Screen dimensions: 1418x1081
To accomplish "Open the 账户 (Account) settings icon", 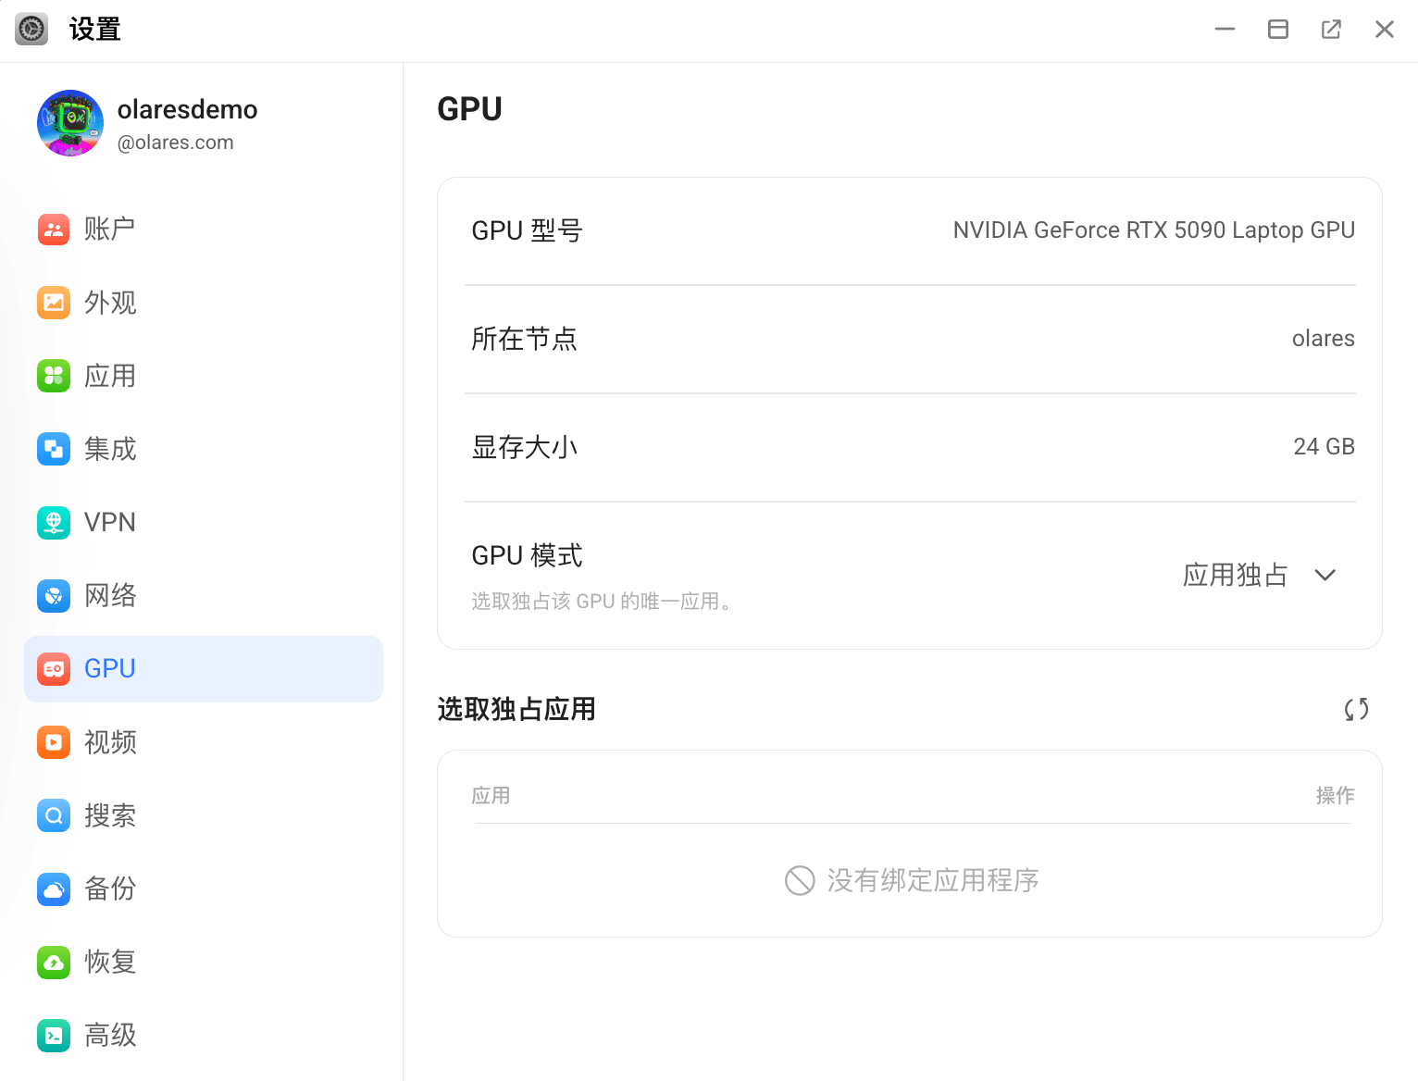I will tap(53, 229).
